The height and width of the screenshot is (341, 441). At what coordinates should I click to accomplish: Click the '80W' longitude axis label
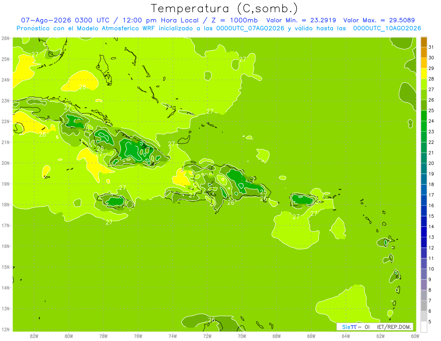(69, 336)
